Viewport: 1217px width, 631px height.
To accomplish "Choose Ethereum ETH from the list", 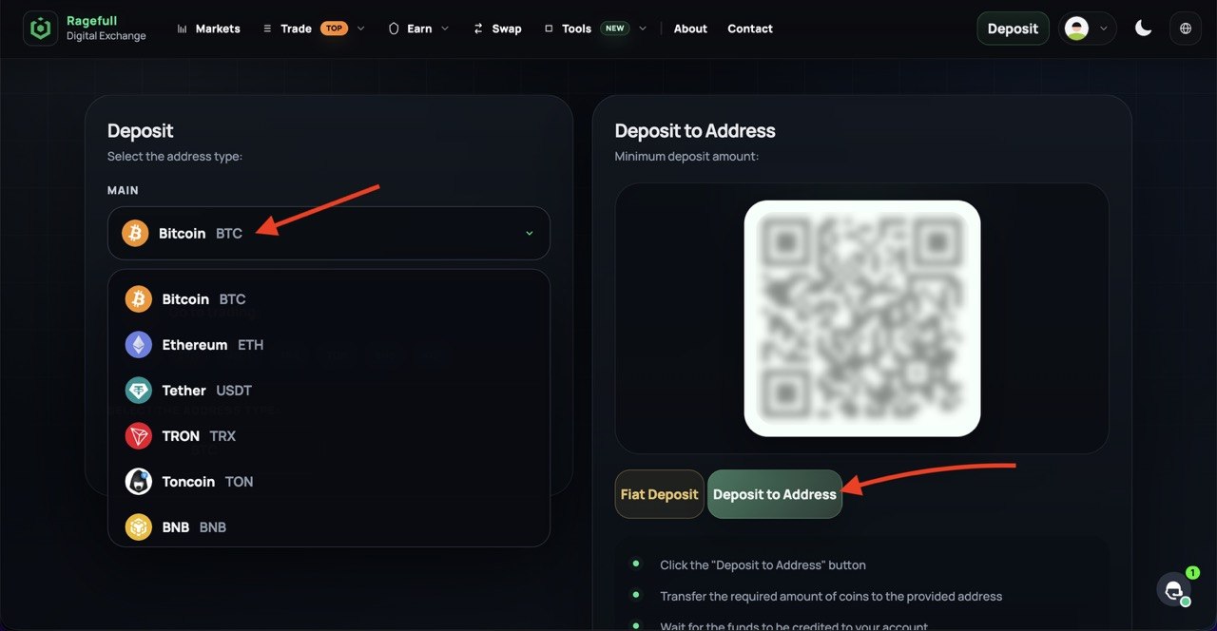I will pyautogui.click(x=329, y=345).
